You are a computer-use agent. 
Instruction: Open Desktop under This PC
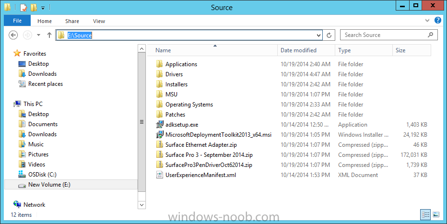(x=38, y=114)
